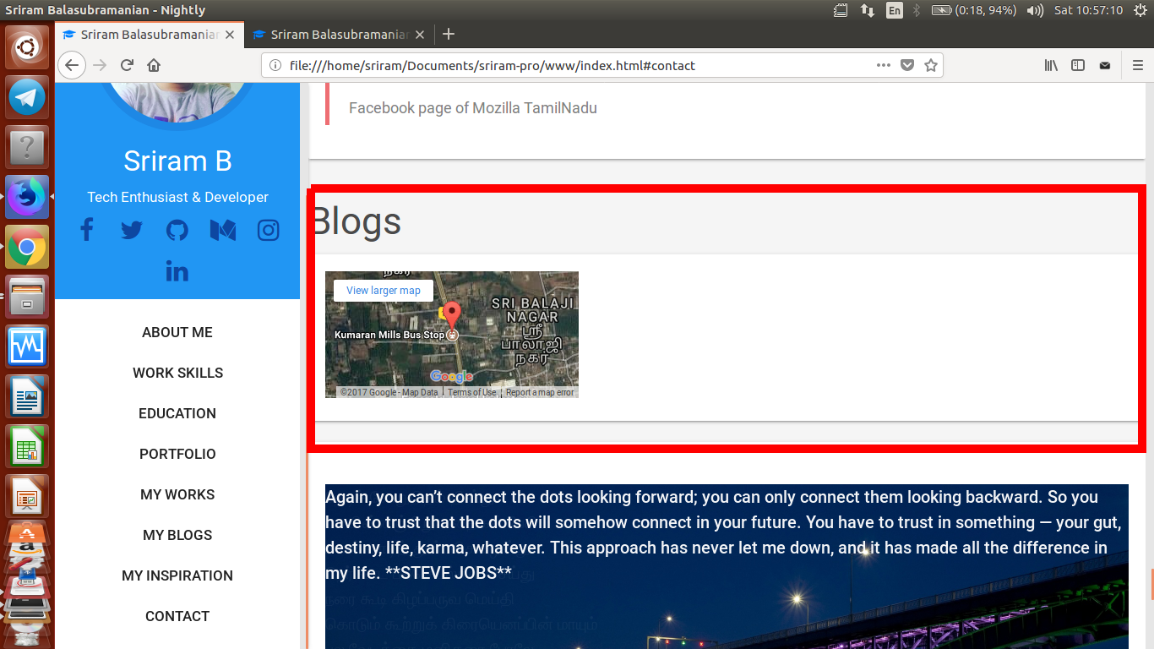Image resolution: width=1154 pixels, height=649 pixels.
Task: Expand the page actions ellipsis in address bar
Action: [883, 65]
